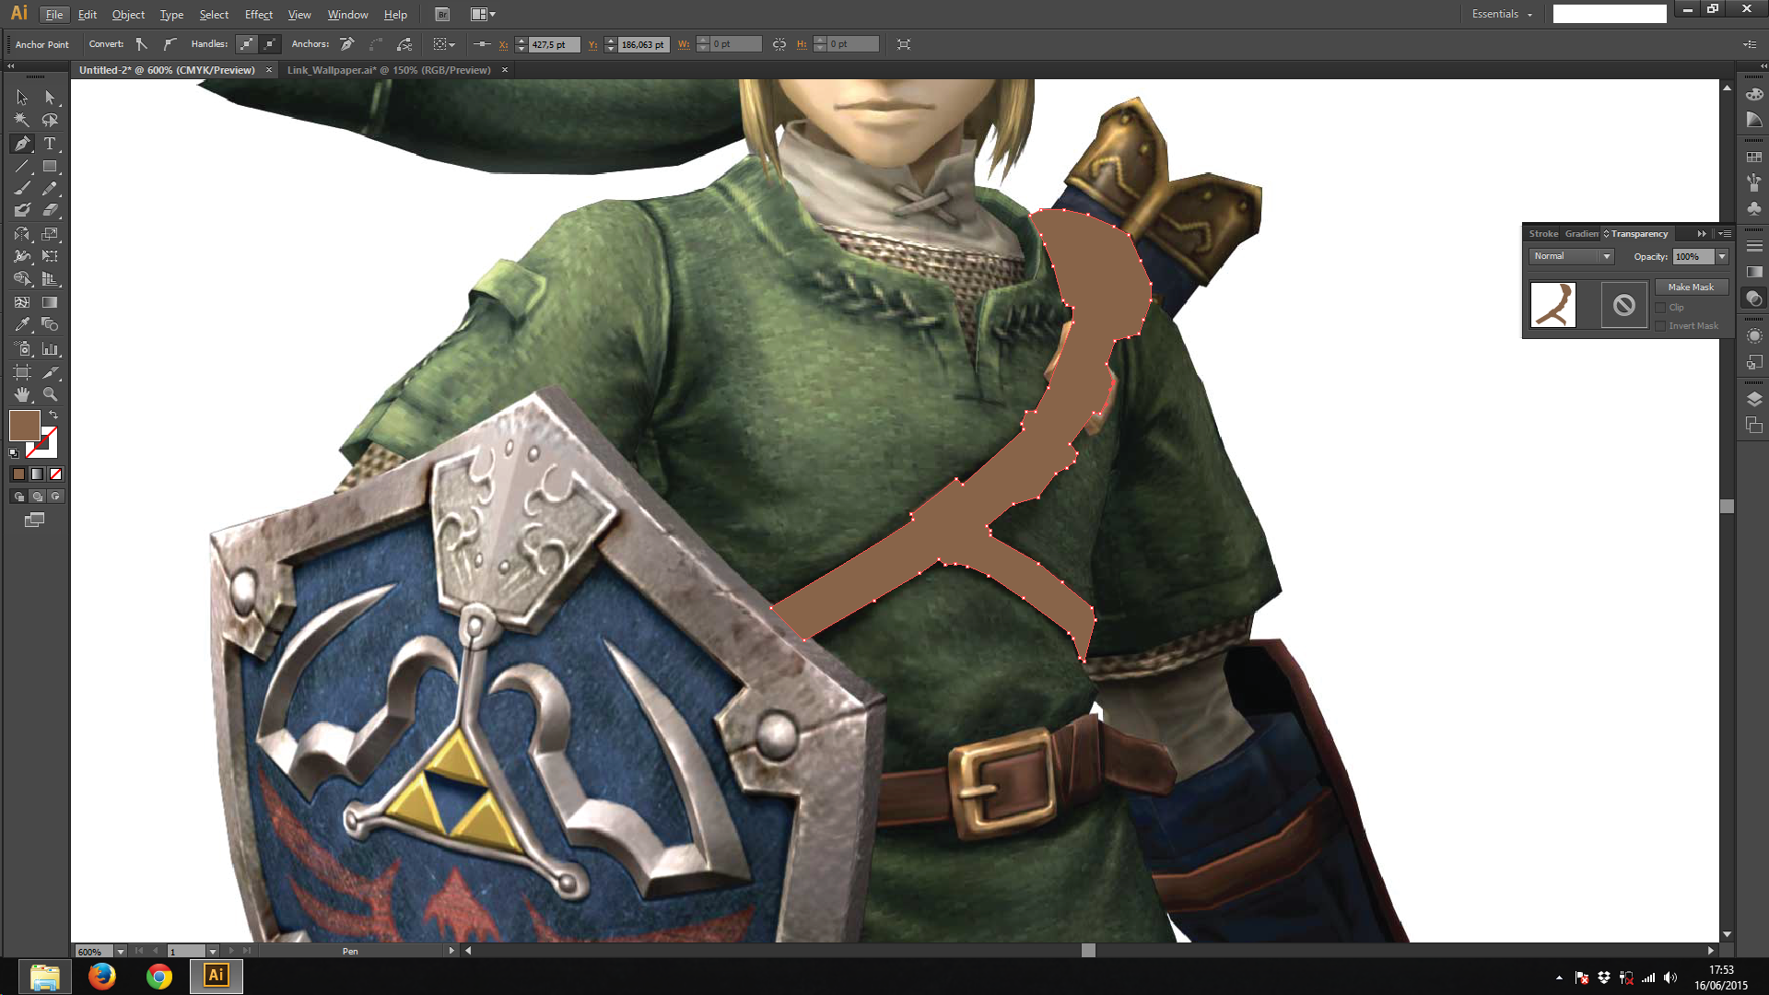Select the Selection tool (black arrow)
This screenshot has height=995, width=1769.
point(22,98)
